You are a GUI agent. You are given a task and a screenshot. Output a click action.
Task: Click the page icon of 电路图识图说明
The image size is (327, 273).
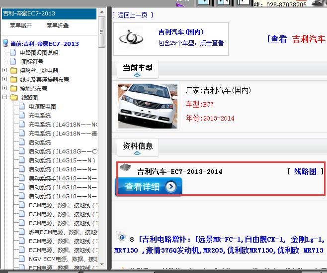coord(13,52)
